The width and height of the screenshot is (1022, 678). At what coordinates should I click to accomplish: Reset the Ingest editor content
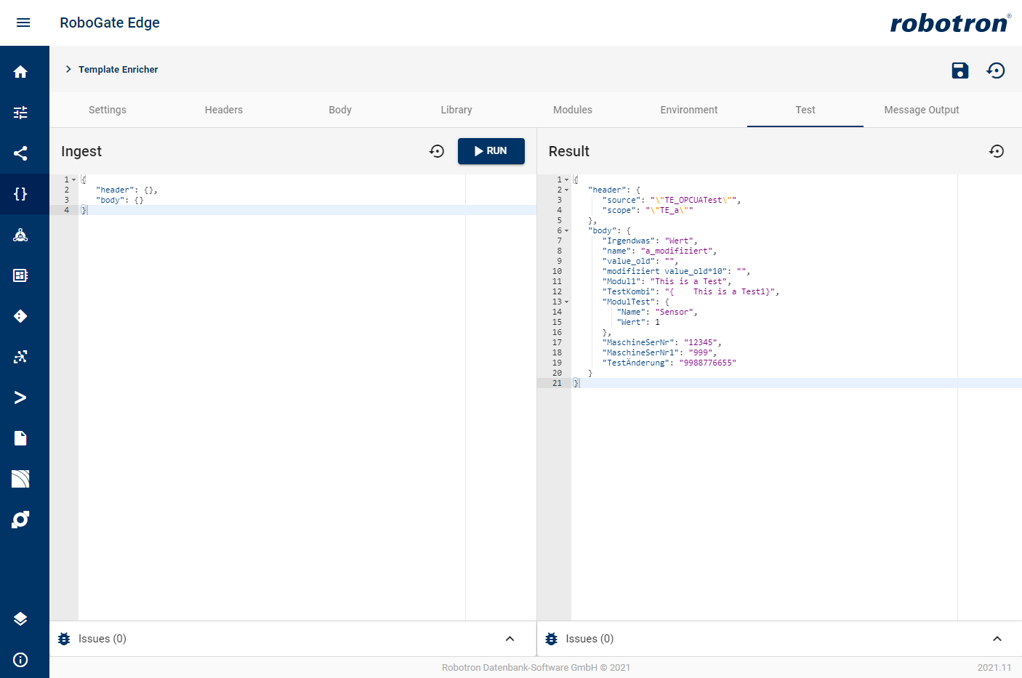pyautogui.click(x=437, y=151)
